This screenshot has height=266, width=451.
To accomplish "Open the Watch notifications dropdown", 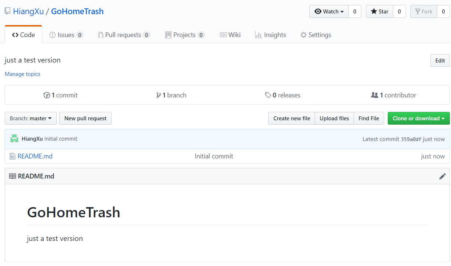I will coord(329,12).
